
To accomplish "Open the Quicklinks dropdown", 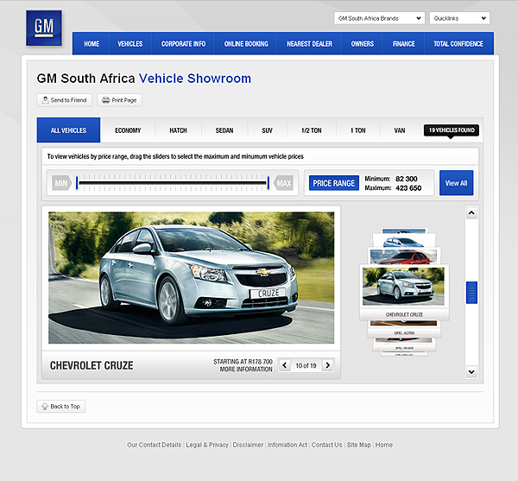I will (x=459, y=18).
